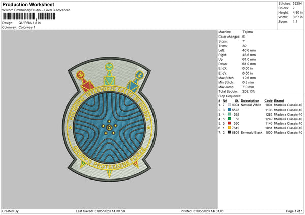Select the Right: label
Screen dimensions: 305x215
tap(222, 55)
